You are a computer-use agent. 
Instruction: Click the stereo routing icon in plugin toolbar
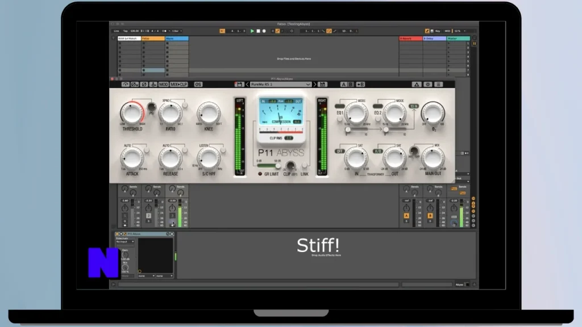click(x=153, y=85)
